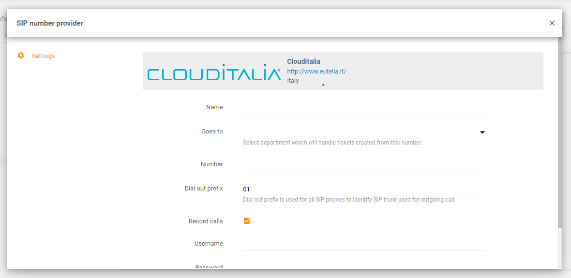Viewport: 571px width, 278px height.
Task: Open the Settings tab label
Action: [43, 56]
